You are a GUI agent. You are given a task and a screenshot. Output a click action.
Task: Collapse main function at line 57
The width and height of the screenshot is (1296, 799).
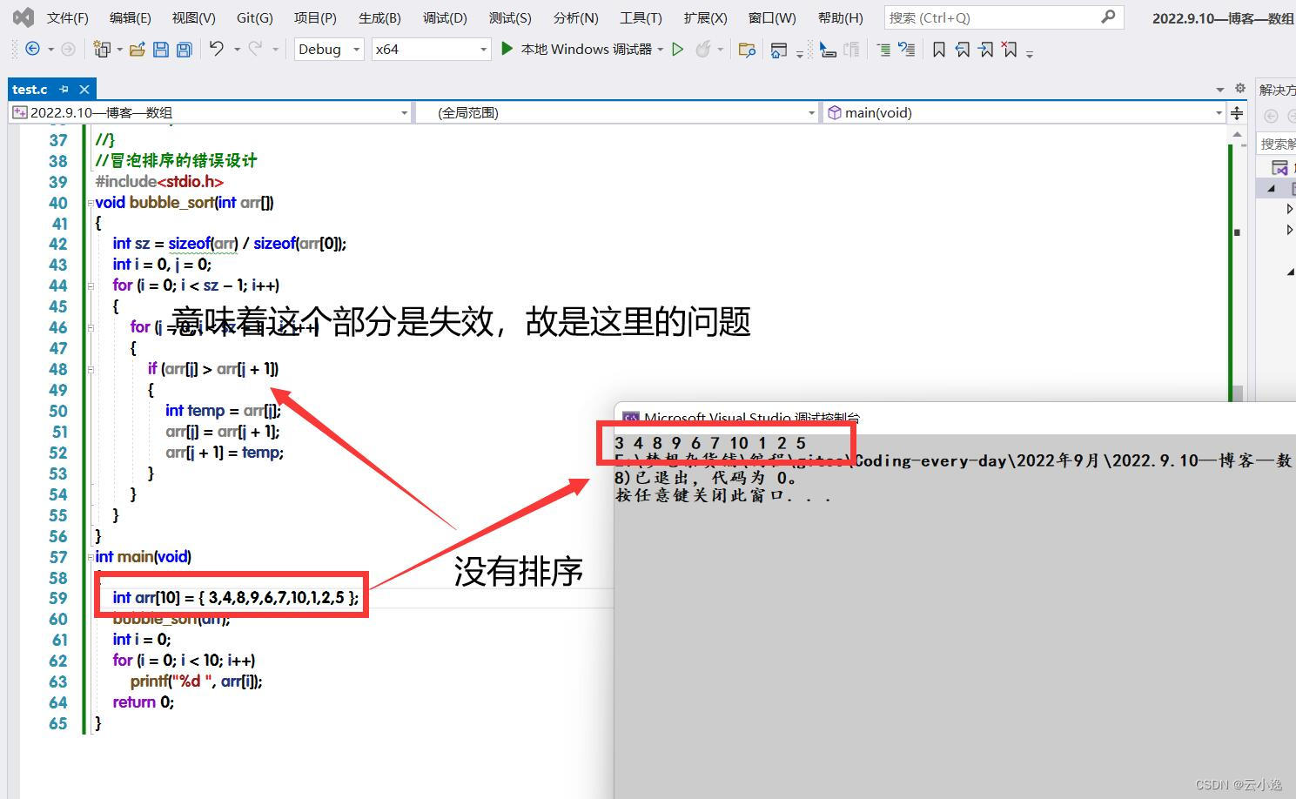(90, 557)
